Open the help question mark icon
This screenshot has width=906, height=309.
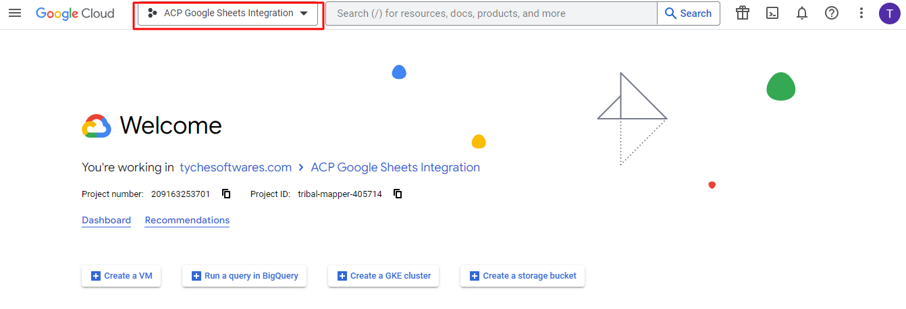(832, 13)
